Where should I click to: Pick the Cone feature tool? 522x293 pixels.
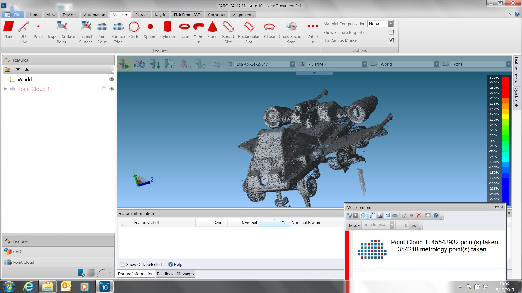(213, 30)
